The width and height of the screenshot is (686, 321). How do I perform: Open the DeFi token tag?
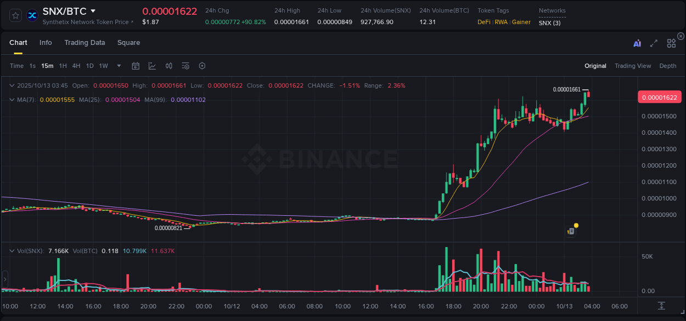(x=483, y=22)
